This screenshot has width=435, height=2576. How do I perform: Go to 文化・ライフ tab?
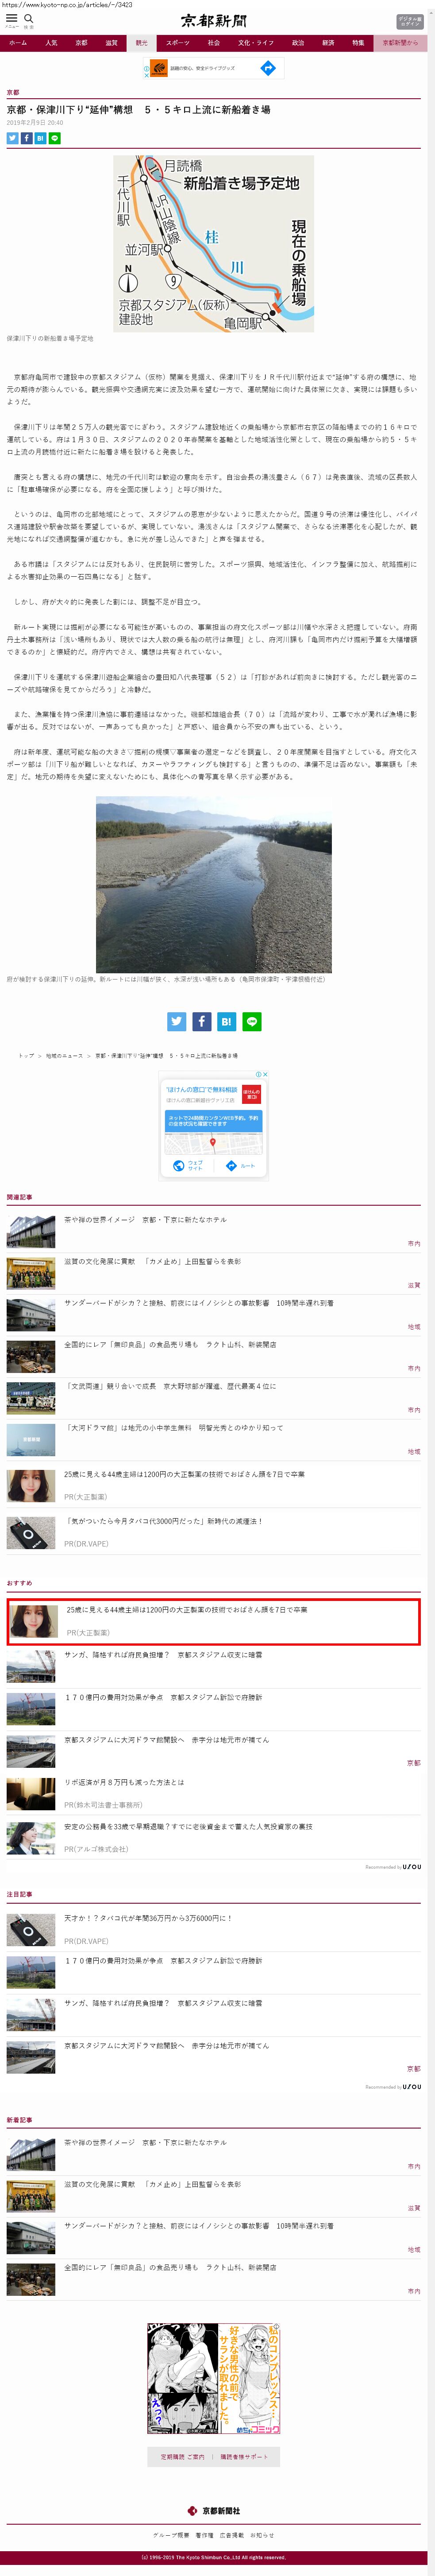(x=255, y=43)
